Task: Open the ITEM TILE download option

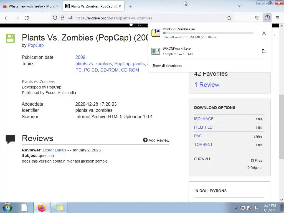Action: 203,127
